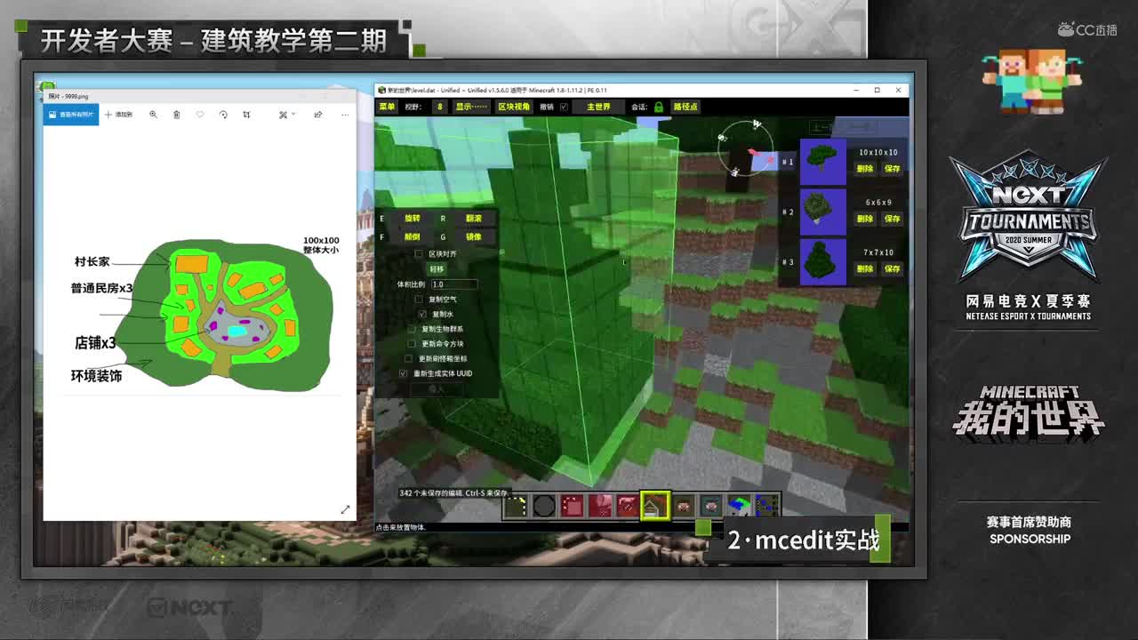
Task: Click the 镜像 mirror button
Action: tap(474, 237)
